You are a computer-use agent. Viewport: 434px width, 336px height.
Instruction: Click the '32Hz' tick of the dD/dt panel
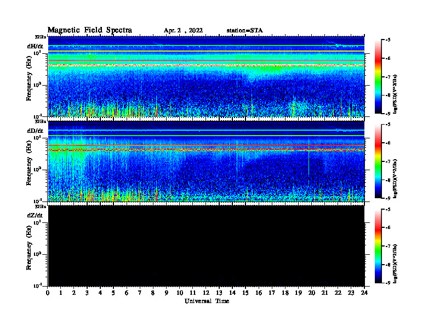41,121
